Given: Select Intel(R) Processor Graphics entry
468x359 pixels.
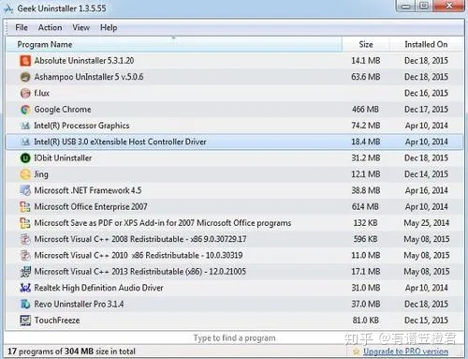Looking at the screenshot, I should coord(81,126).
